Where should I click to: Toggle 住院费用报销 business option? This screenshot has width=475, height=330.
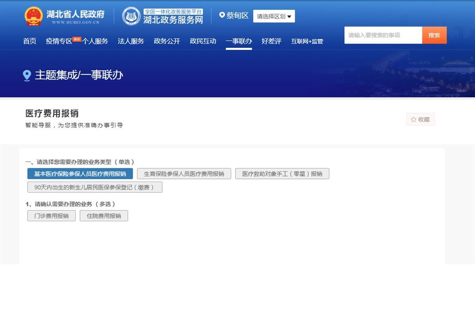pyautogui.click(x=104, y=216)
